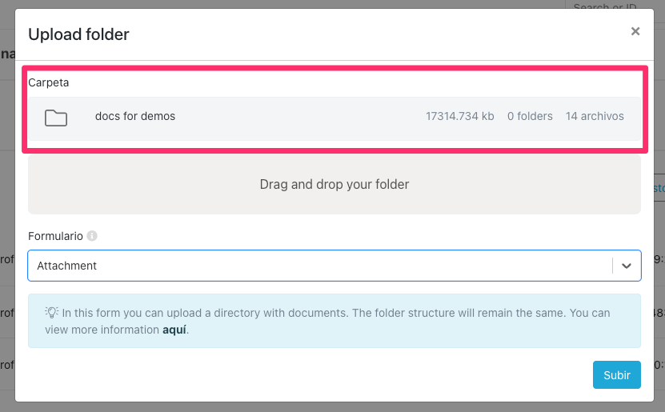
Task: Select the 'docs for demos' folder name
Action: [134, 116]
